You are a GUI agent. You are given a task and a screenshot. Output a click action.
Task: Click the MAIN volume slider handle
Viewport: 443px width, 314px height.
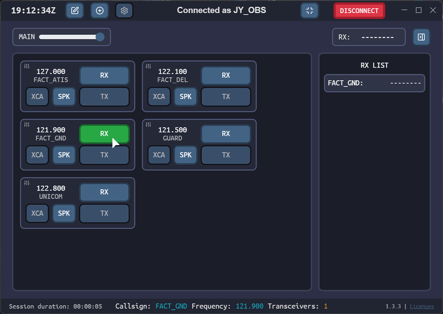[x=100, y=37]
